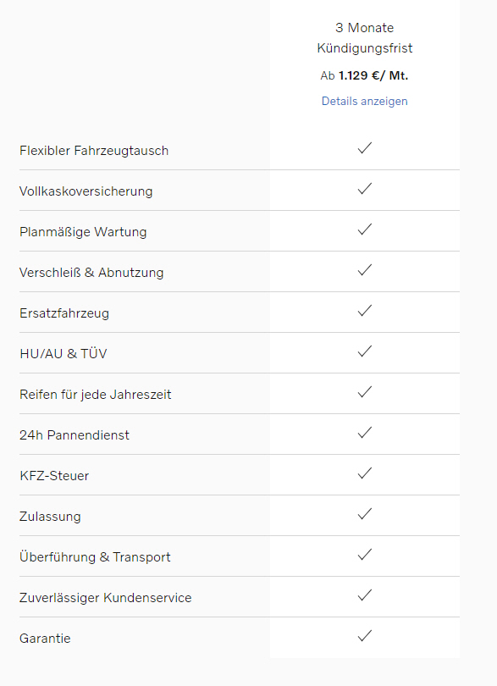497x686 pixels.
Task: Click the checkmark for Flexibler Fahrzeugtausch
Action: point(364,148)
